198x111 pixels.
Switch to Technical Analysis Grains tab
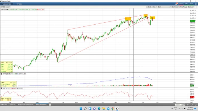pyautogui.click(x=25, y=105)
